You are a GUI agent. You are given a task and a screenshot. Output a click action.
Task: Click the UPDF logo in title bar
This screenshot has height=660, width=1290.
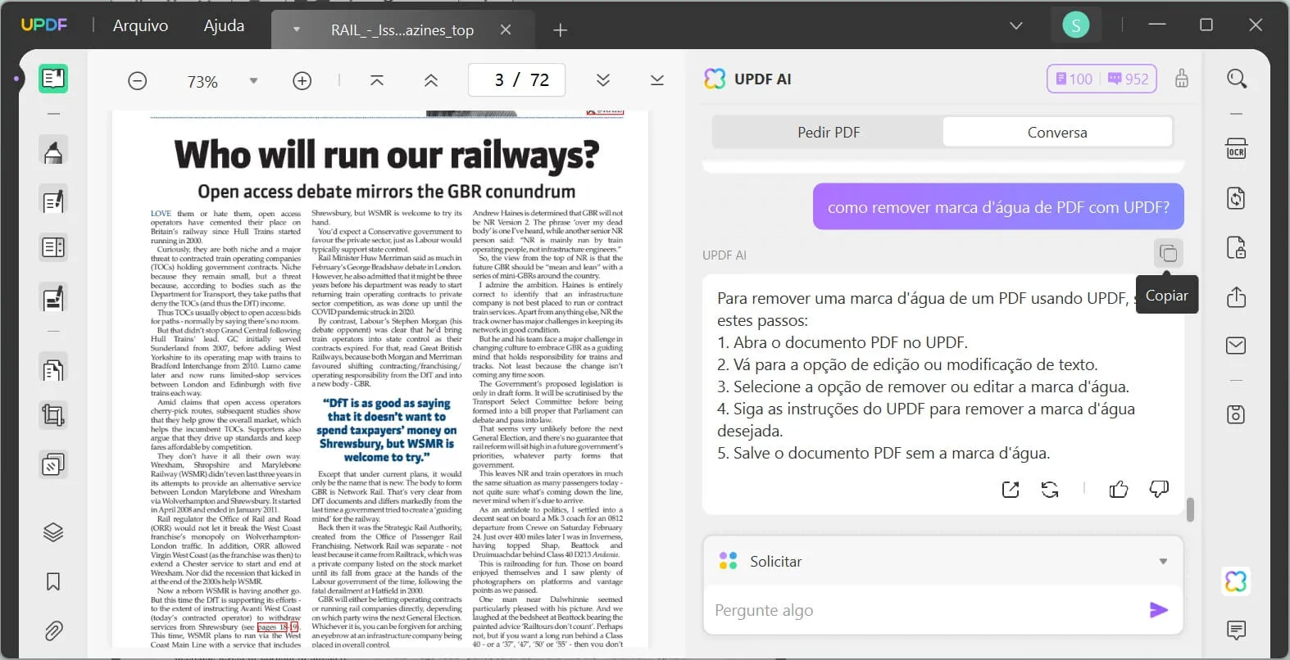44,25
